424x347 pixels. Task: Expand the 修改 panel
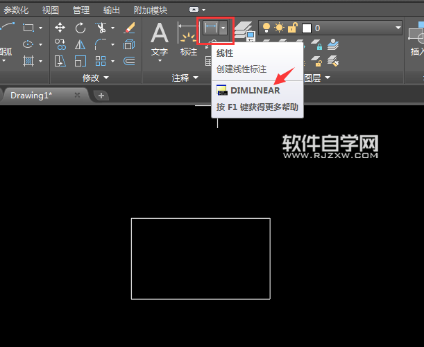point(96,78)
